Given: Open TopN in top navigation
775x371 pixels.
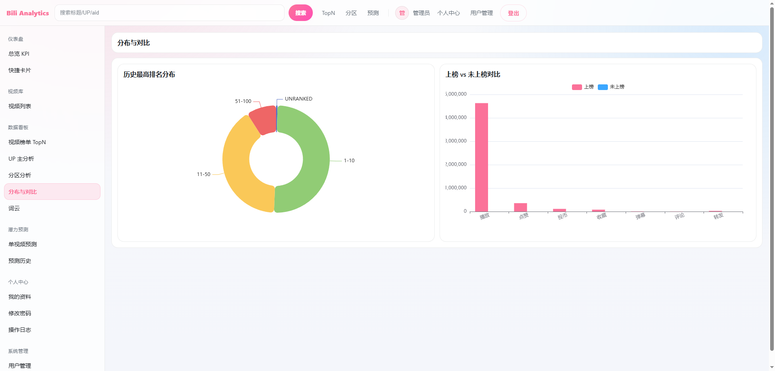Looking at the screenshot, I should pyautogui.click(x=328, y=13).
